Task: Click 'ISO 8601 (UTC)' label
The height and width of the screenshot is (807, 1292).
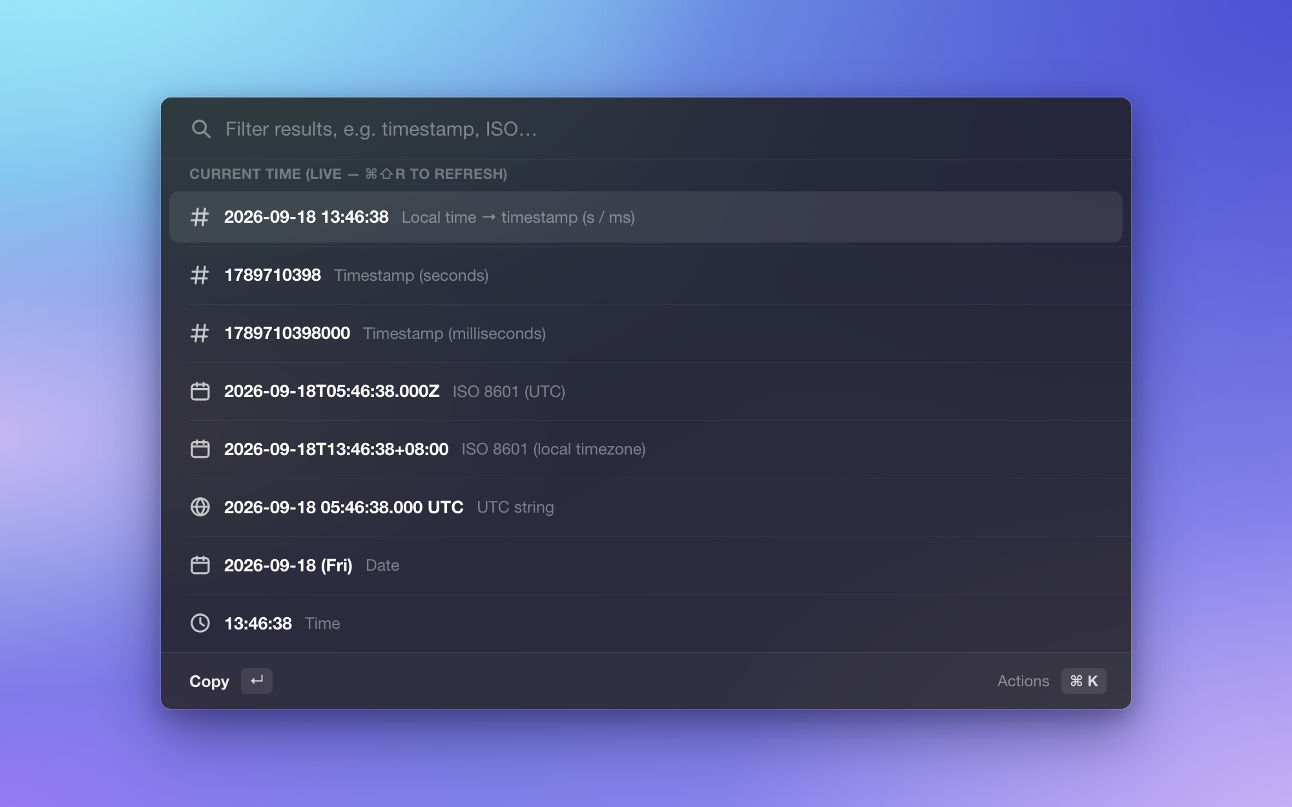Action: (x=508, y=391)
